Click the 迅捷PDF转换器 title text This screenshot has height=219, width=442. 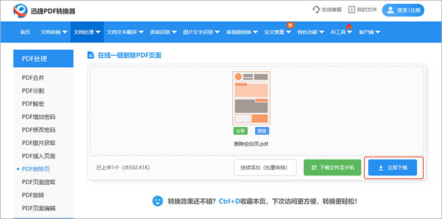click(53, 11)
